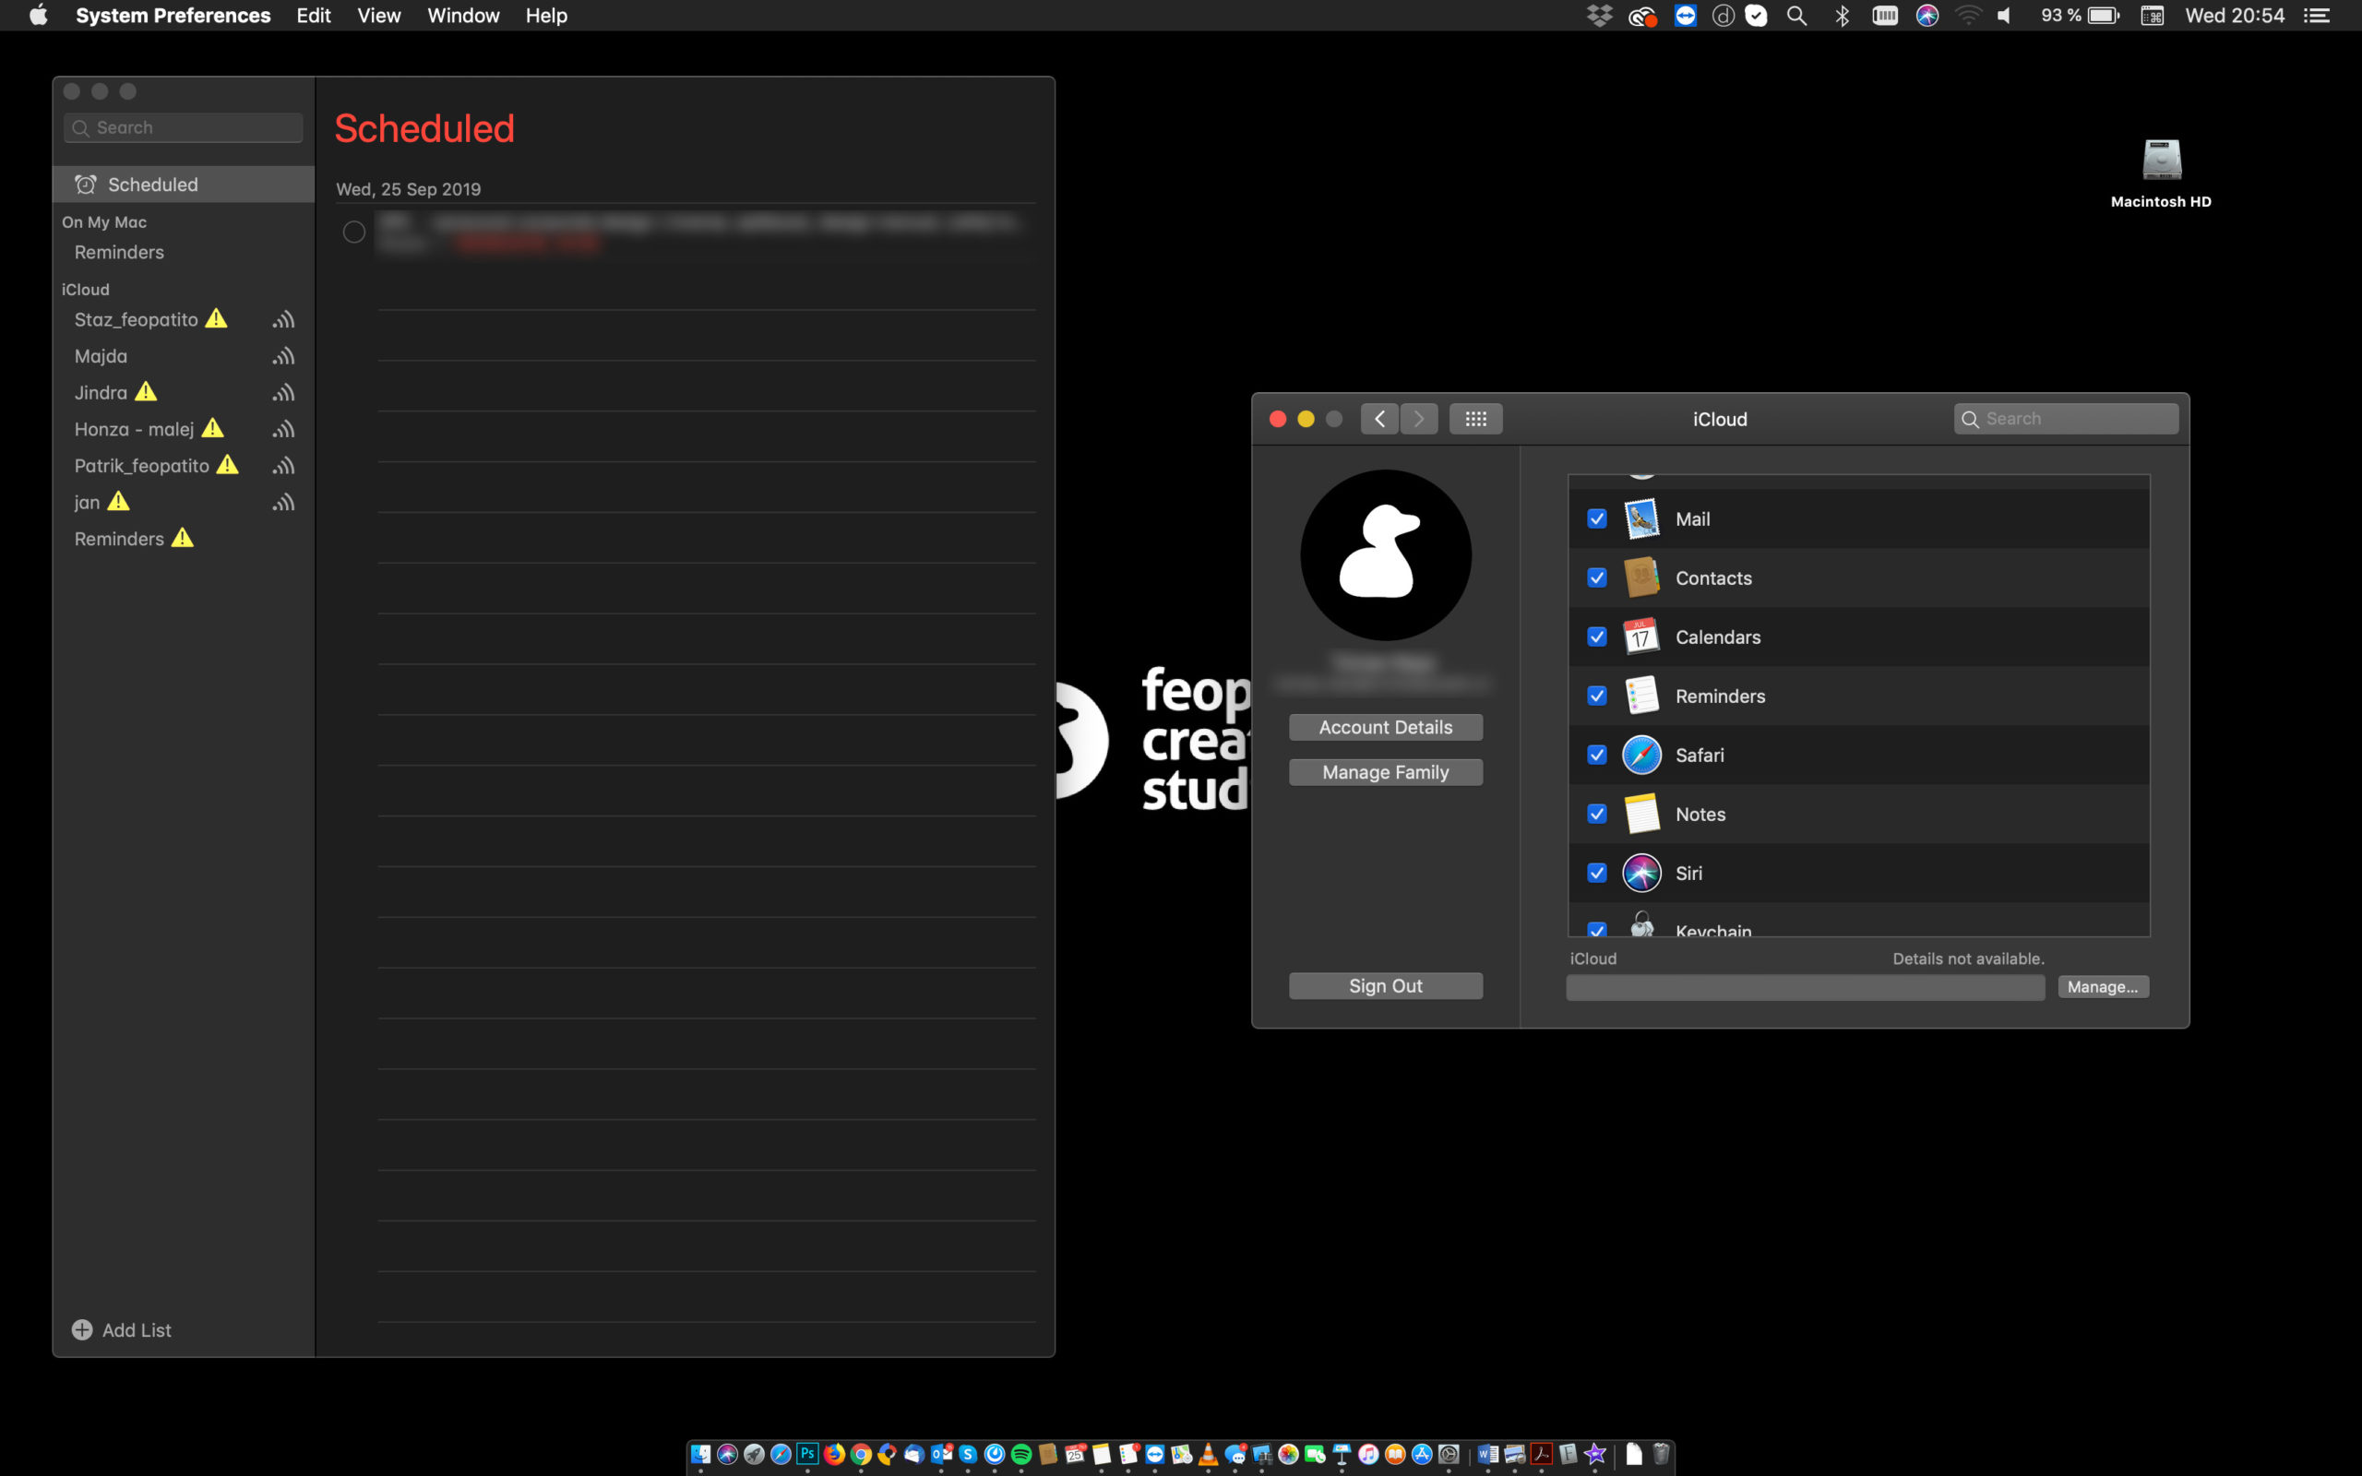
Task: Uncheck Mail in iCloud services
Action: coord(1596,518)
